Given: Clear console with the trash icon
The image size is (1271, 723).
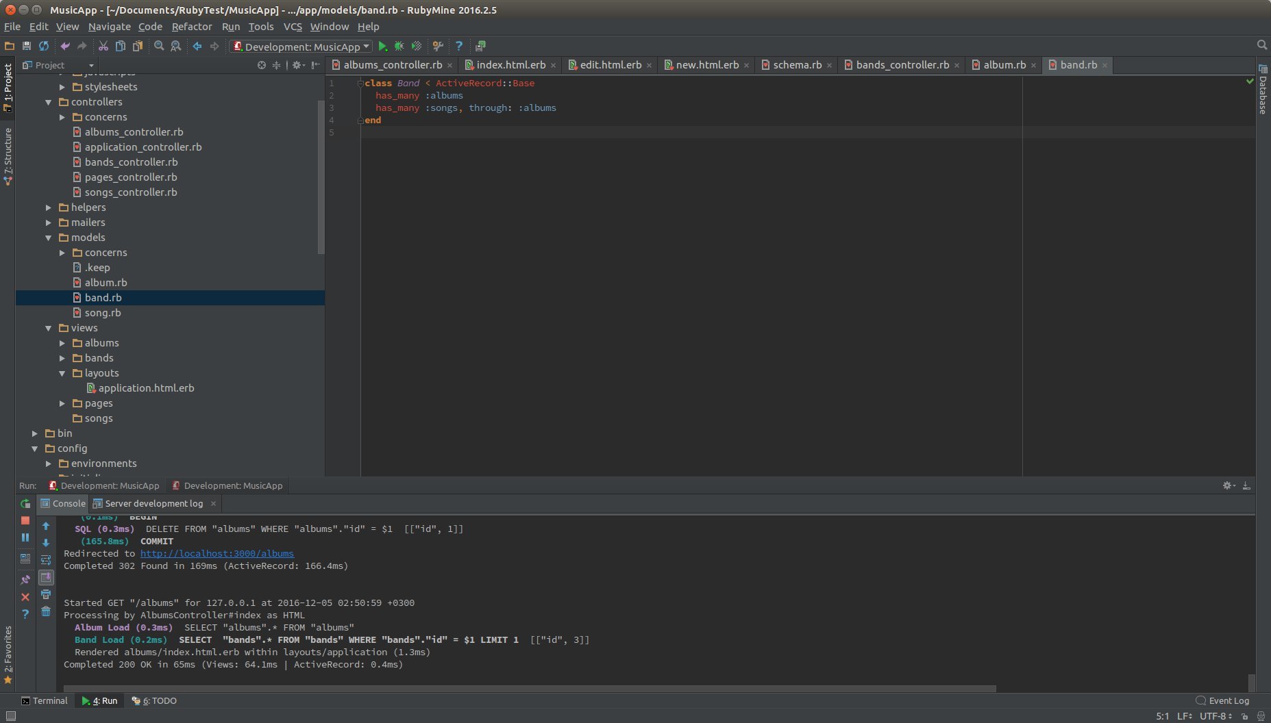Looking at the screenshot, I should click(46, 611).
